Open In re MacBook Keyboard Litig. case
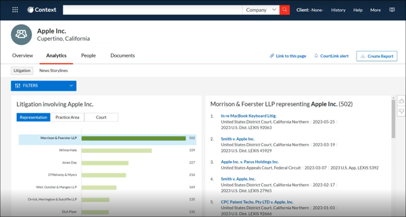Screen dimensions: 406x217 coord(248,116)
